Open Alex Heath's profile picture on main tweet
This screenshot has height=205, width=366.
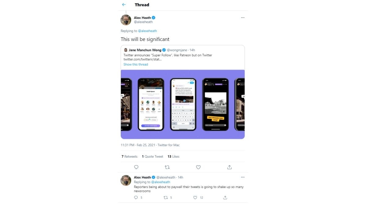(126, 20)
